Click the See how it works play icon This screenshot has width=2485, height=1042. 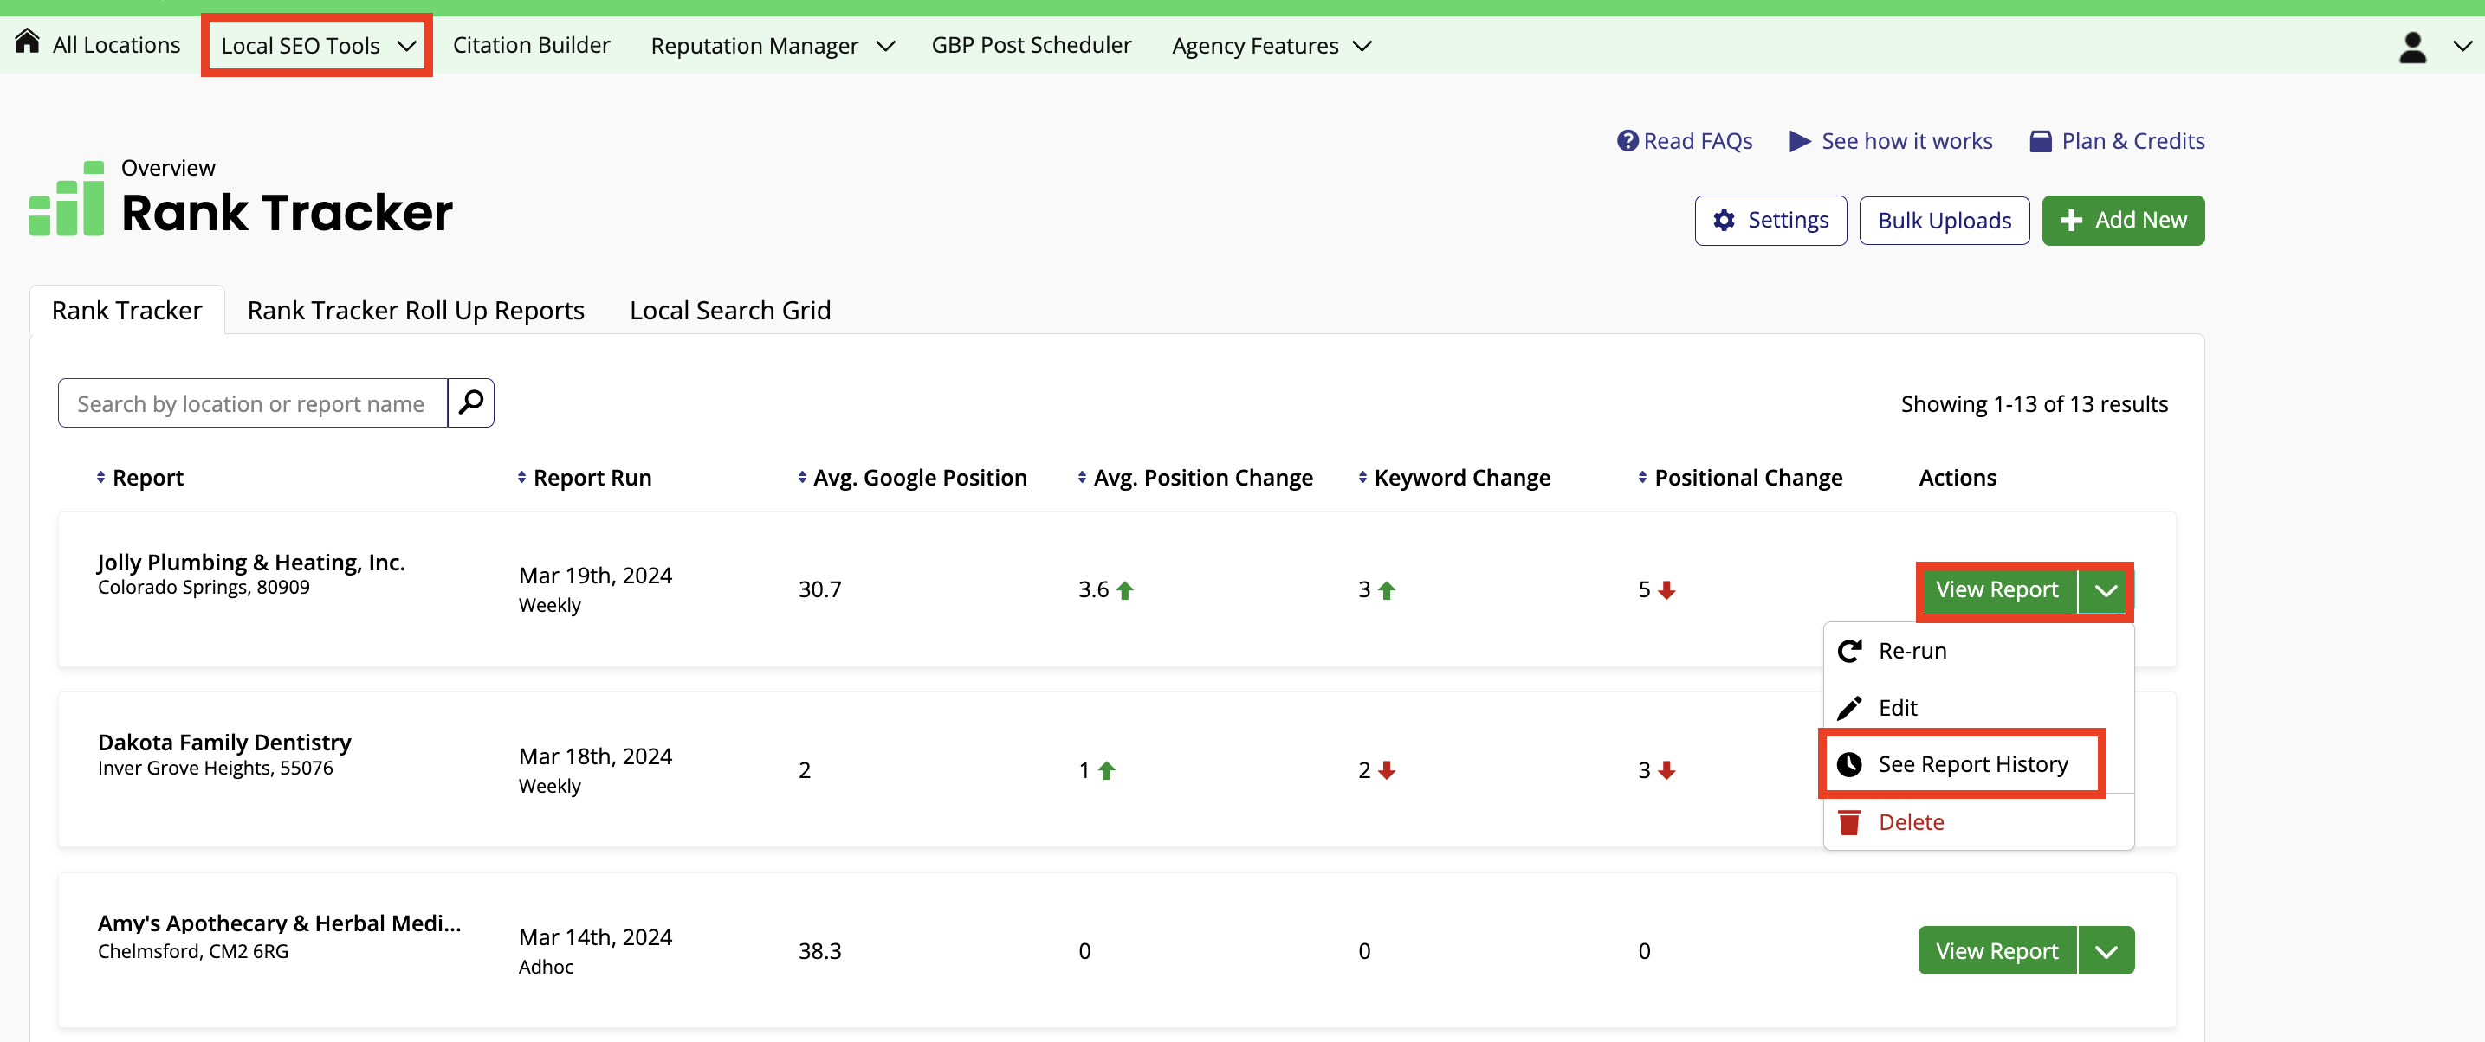pos(1799,141)
